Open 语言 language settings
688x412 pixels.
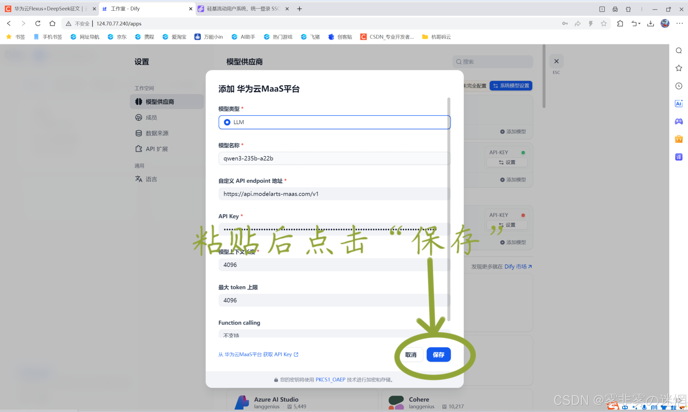(146, 179)
